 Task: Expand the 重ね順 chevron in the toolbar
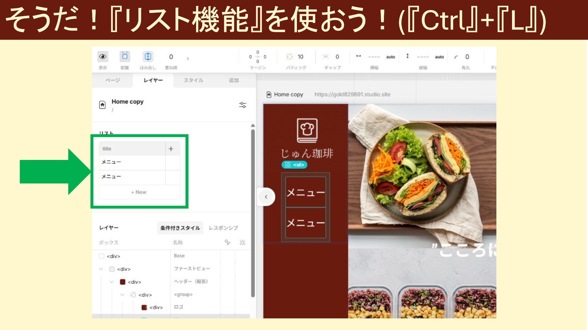188,58
